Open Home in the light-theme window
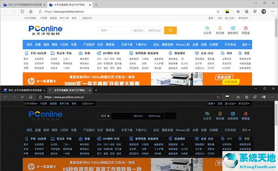The image size is (278, 171). pyautogui.click(x=31, y=12)
